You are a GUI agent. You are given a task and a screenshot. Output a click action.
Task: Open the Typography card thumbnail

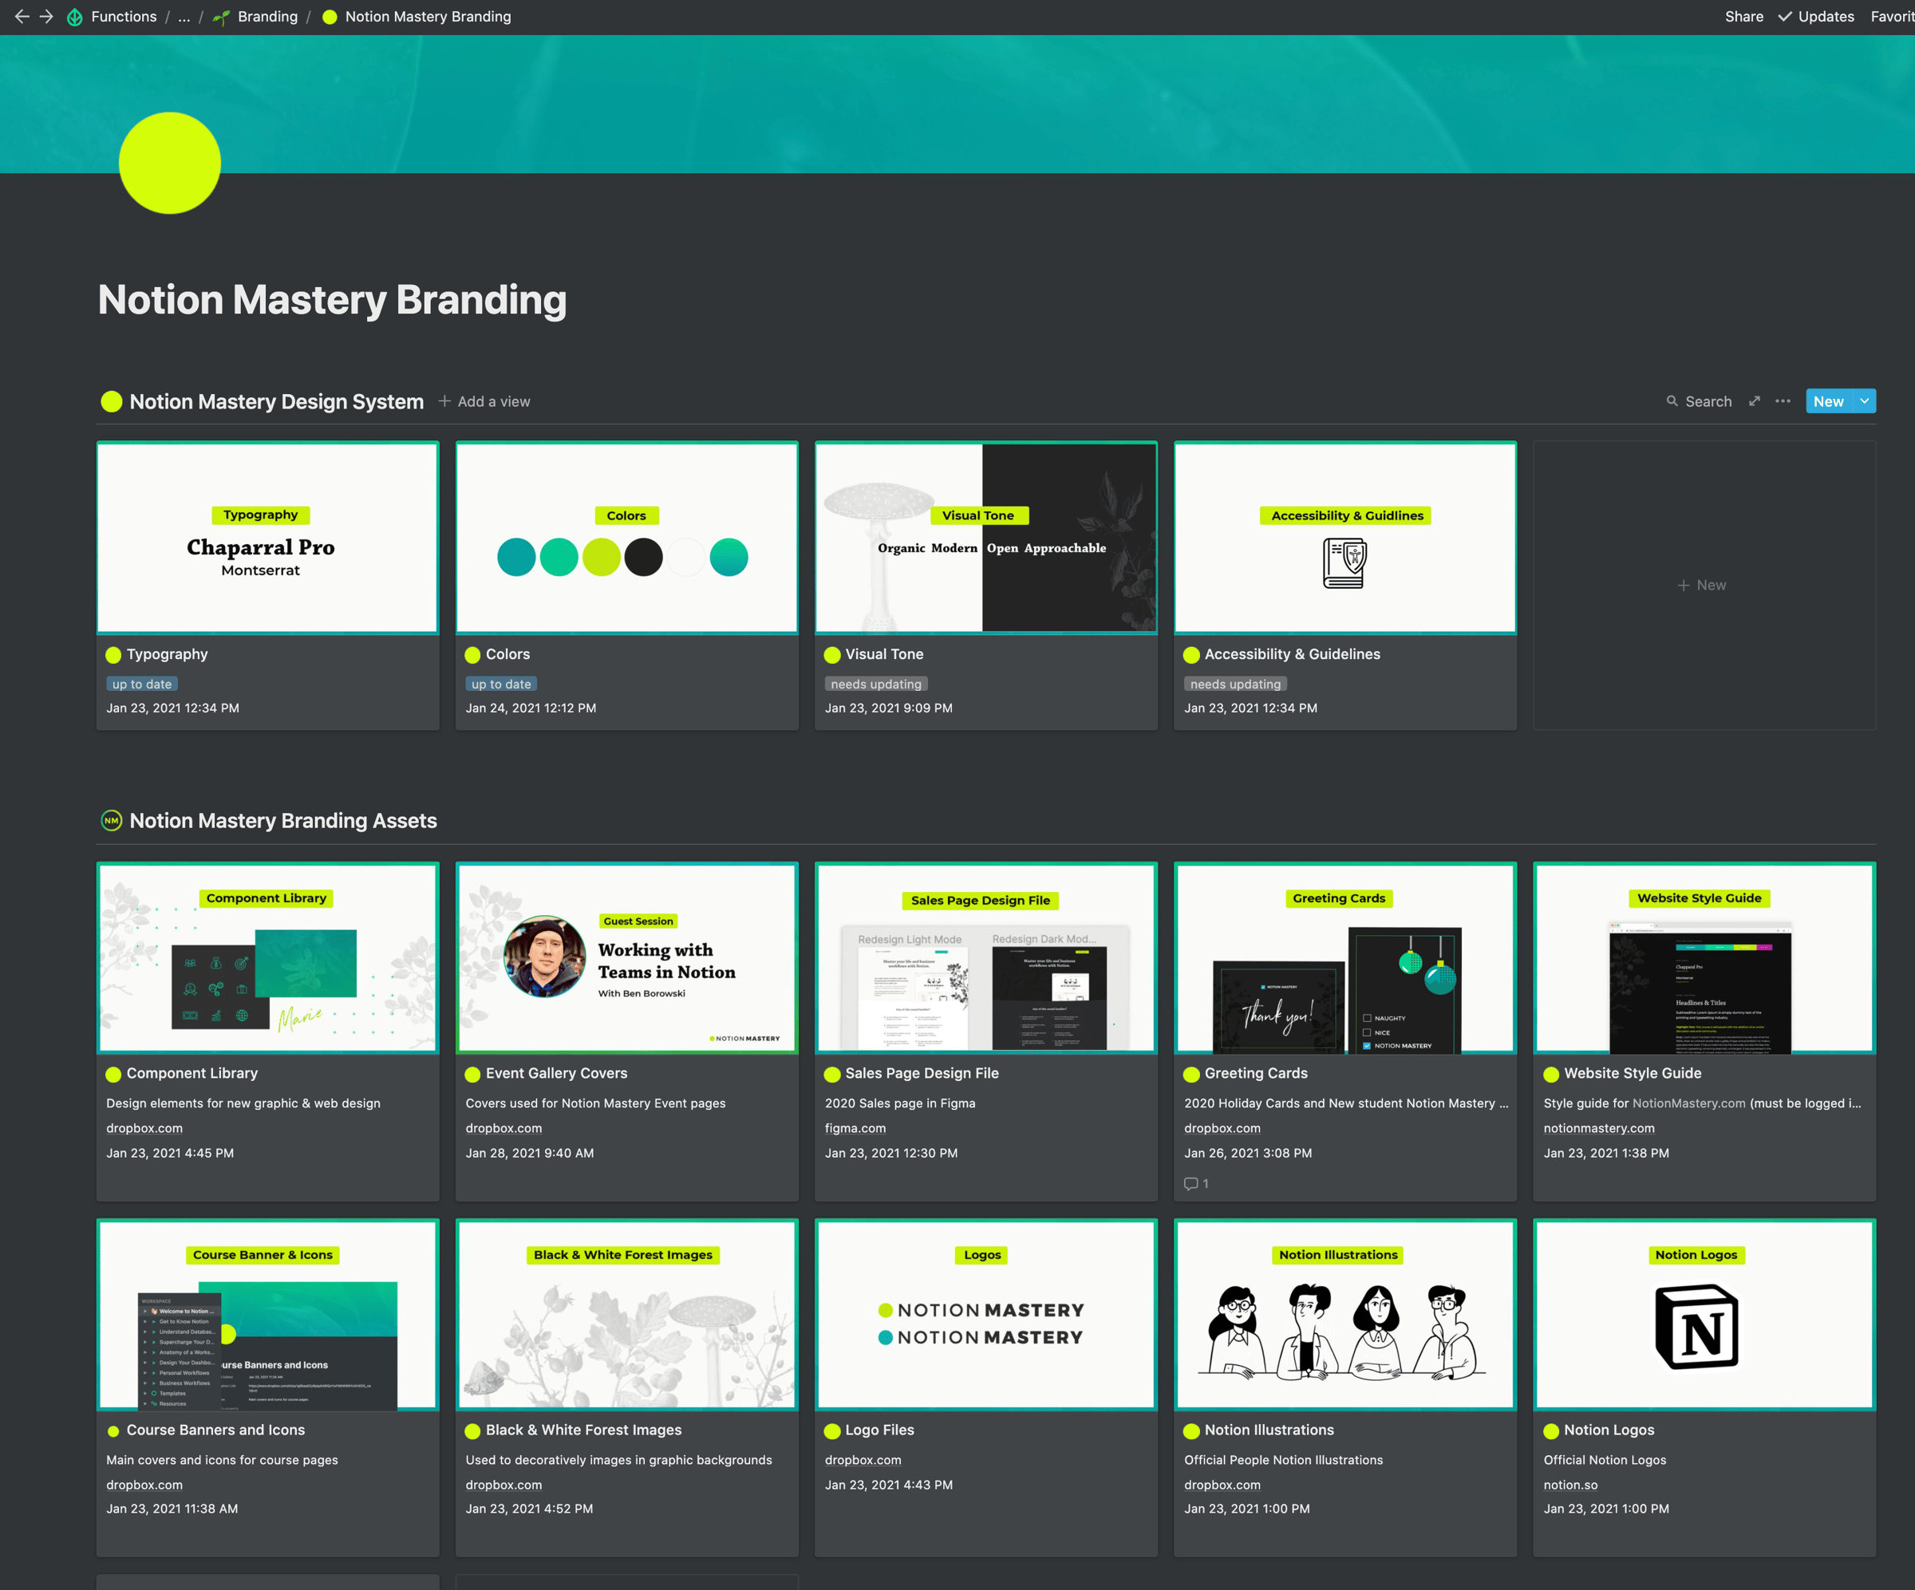pyautogui.click(x=267, y=538)
